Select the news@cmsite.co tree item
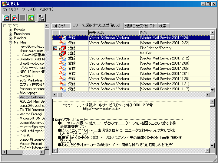This screenshot has height=163, width=218. [x=32, y=46]
